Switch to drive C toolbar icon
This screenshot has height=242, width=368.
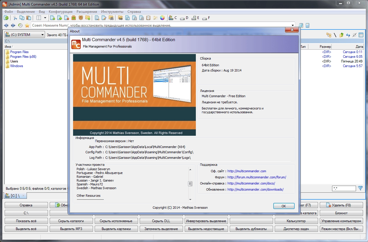(x=173, y=18)
